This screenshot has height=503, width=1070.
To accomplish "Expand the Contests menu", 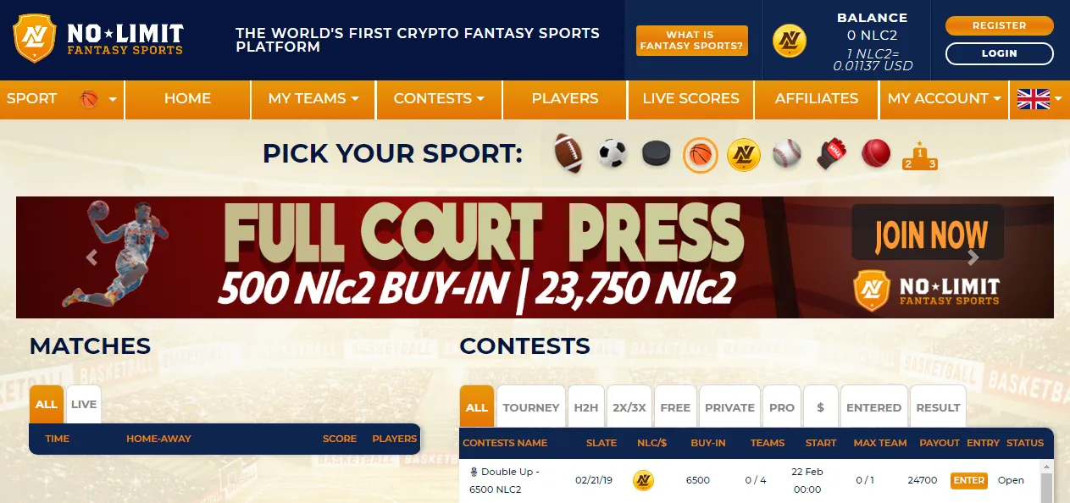I will coord(439,99).
